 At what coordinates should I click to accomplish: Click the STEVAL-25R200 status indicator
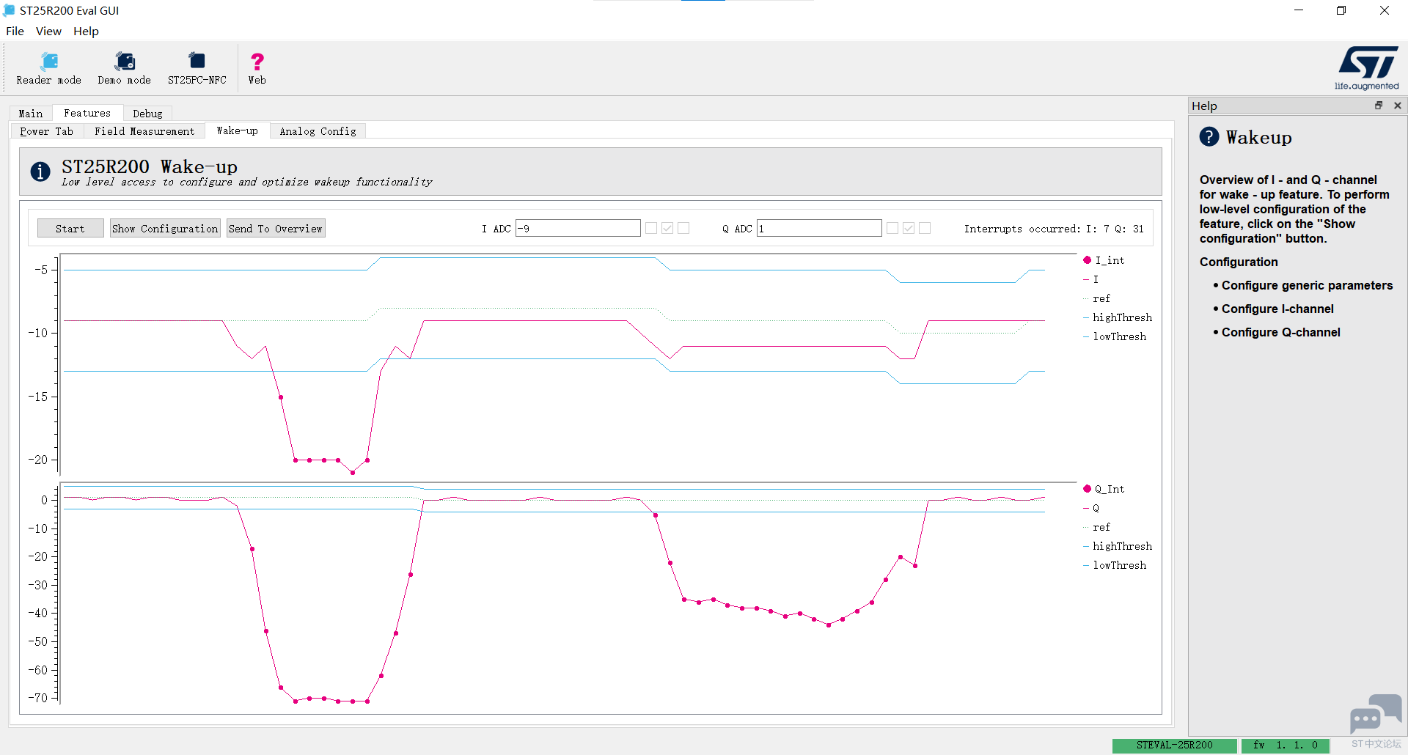(1175, 745)
